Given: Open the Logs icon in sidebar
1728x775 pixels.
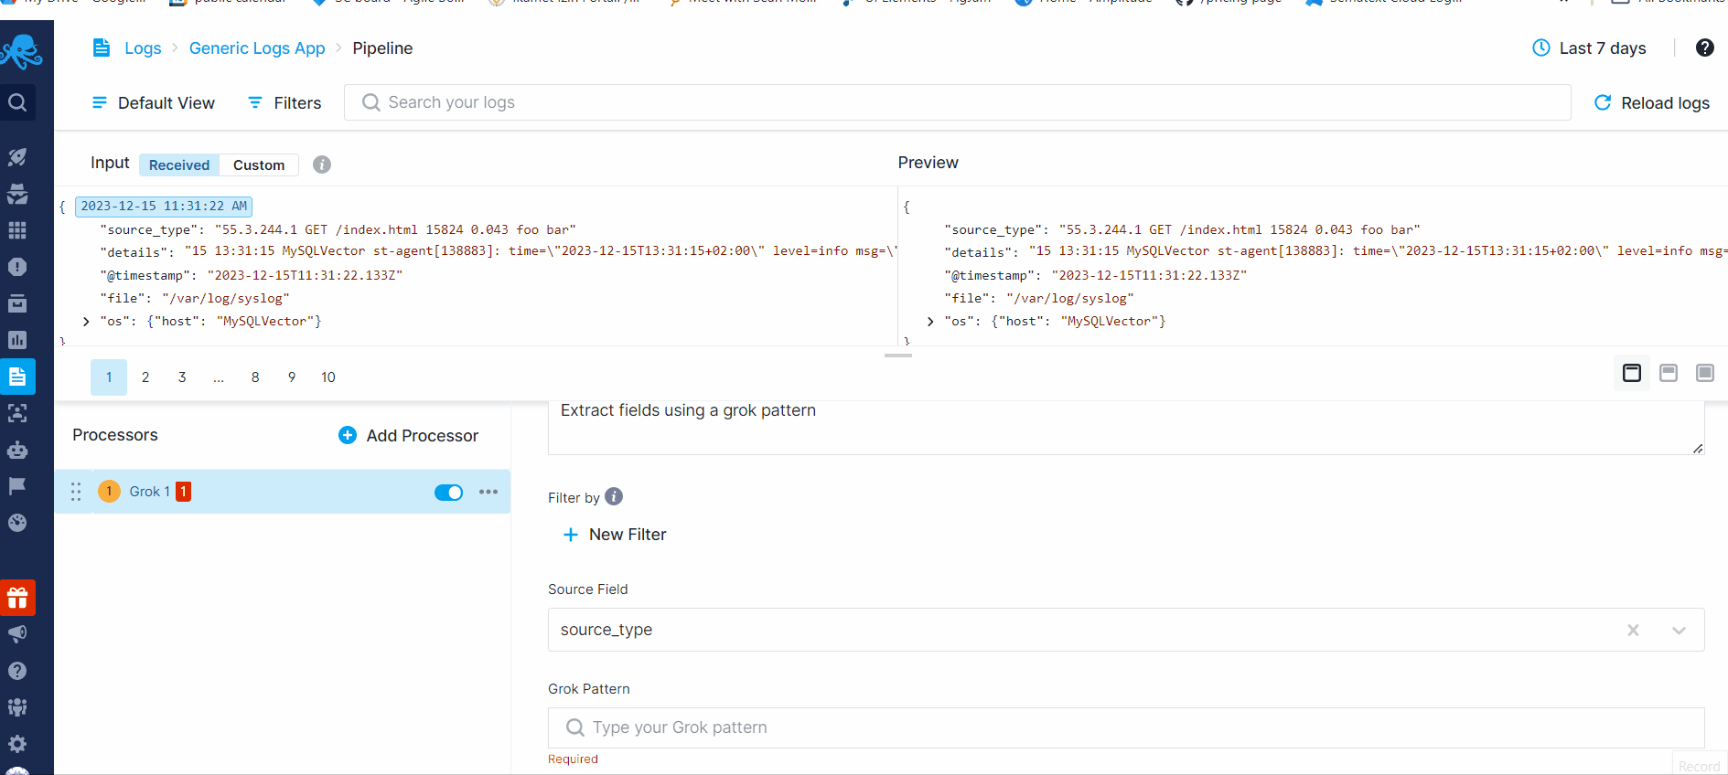Looking at the screenshot, I should click(x=17, y=377).
